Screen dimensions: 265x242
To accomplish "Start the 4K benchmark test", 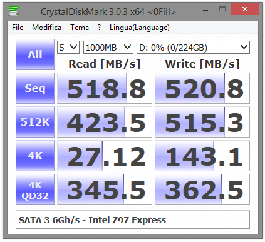I will [35, 156].
